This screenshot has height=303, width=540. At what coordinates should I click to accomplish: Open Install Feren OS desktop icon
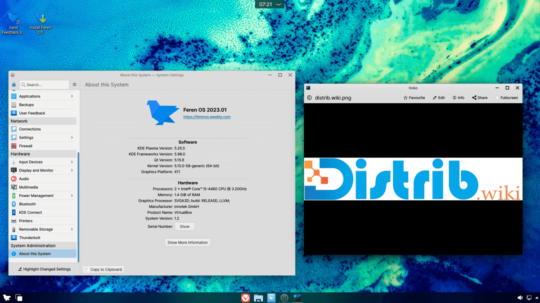click(40, 23)
